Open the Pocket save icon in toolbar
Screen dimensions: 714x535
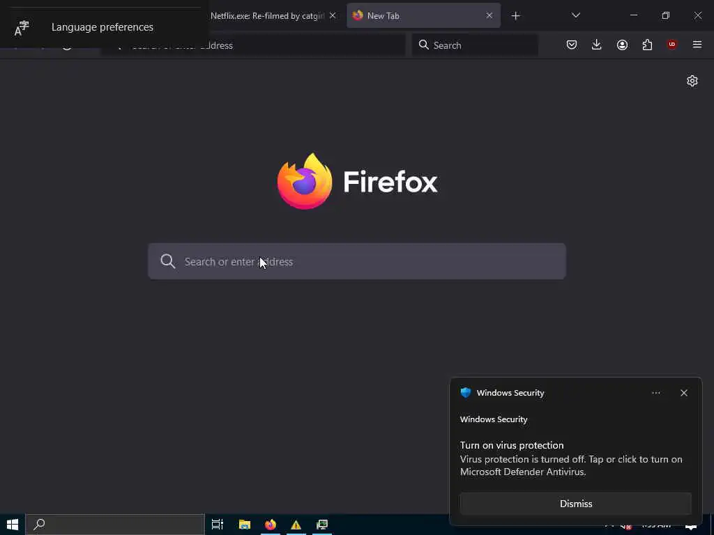point(572,45)
